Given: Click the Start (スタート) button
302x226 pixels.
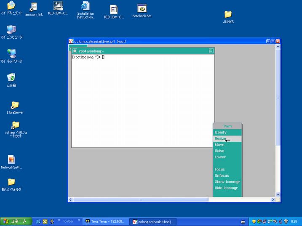Looking at the screenshot, I should 16,221.
